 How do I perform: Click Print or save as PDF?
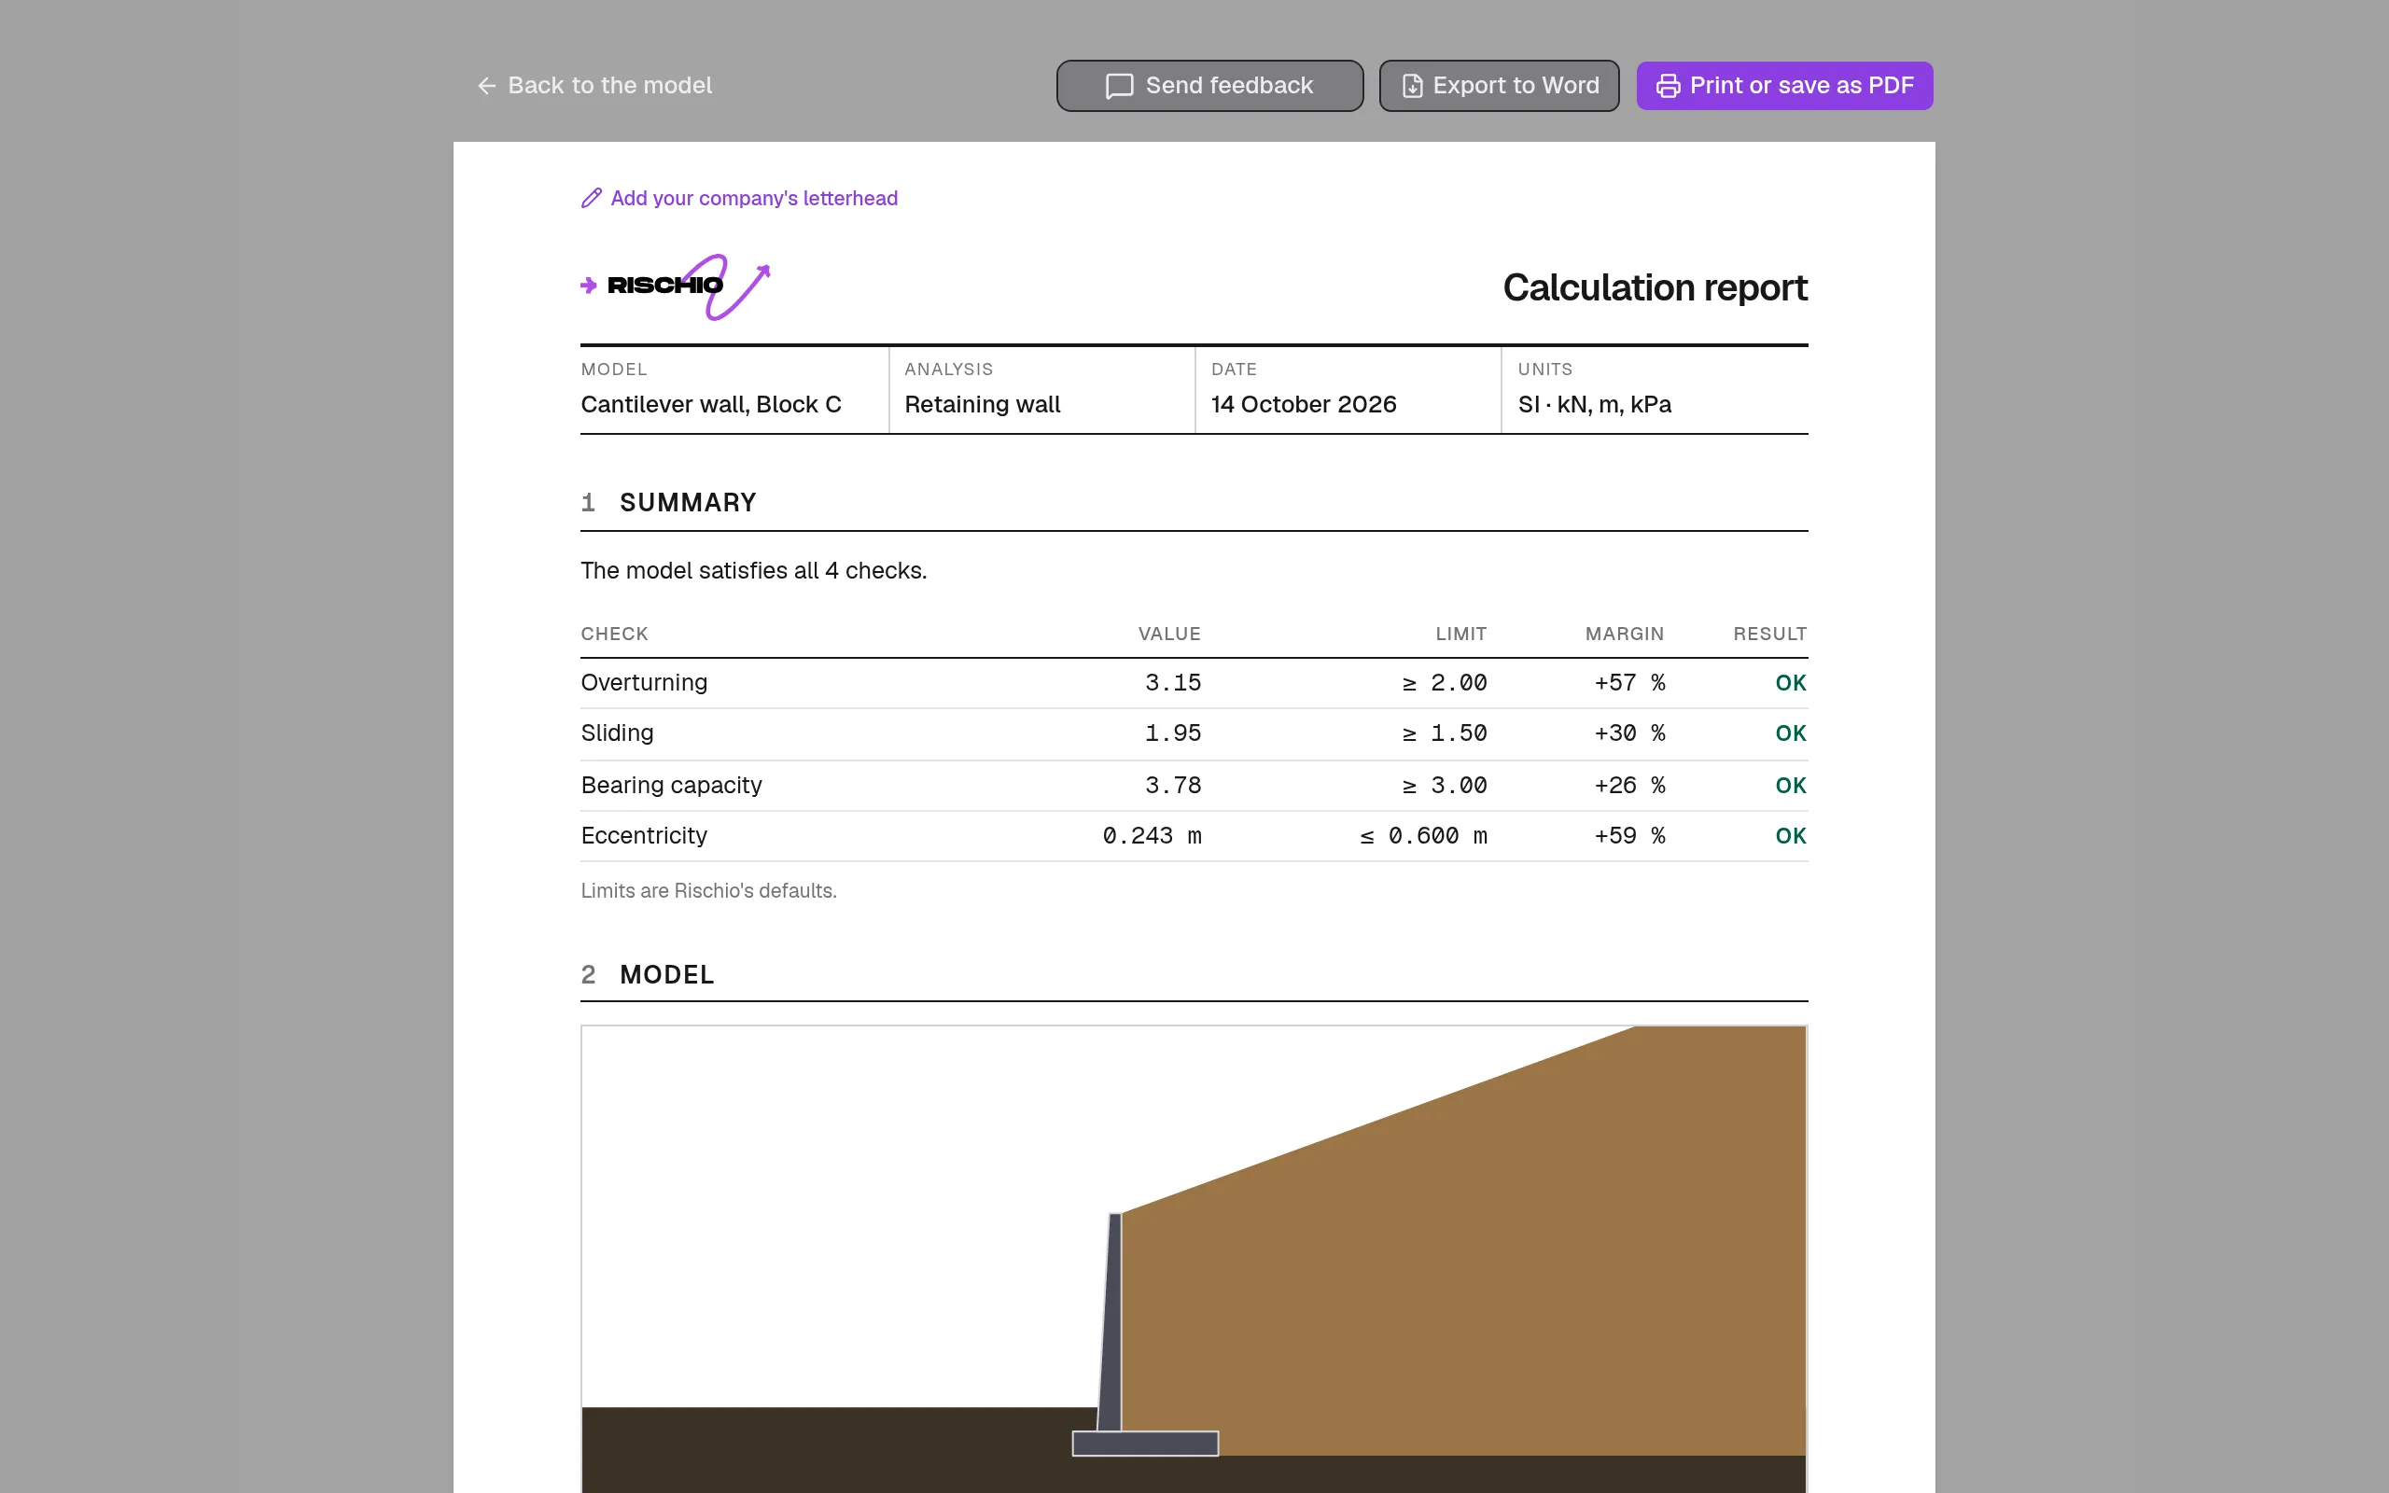1784,86
